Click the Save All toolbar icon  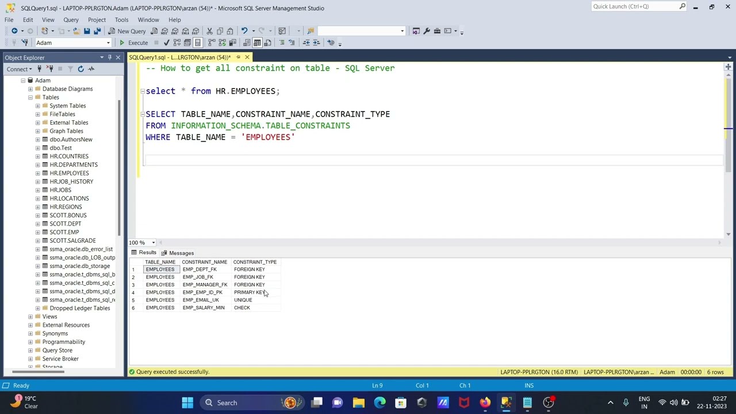click(x=97, y=31)
